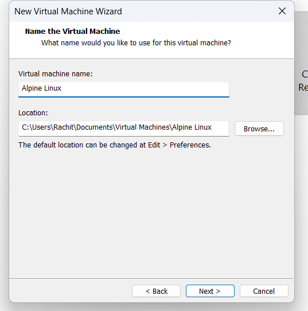
Task: Click the default location hint text
Action: pyautogui.click(x=115, y=145)
